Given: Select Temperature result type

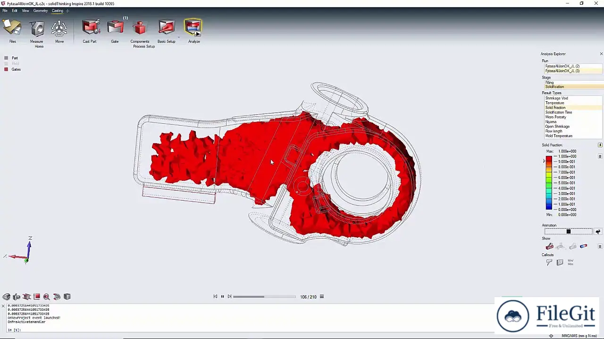Looking at the screenshot, I should click(572, 103).
